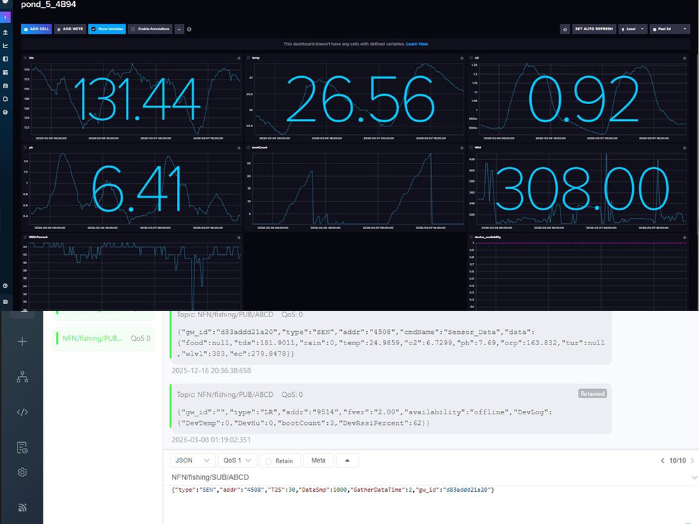This screenshot has width=699, height=524.
Task: Click the pond_5_4B94 dashboard title
Action: coord(49,4)
